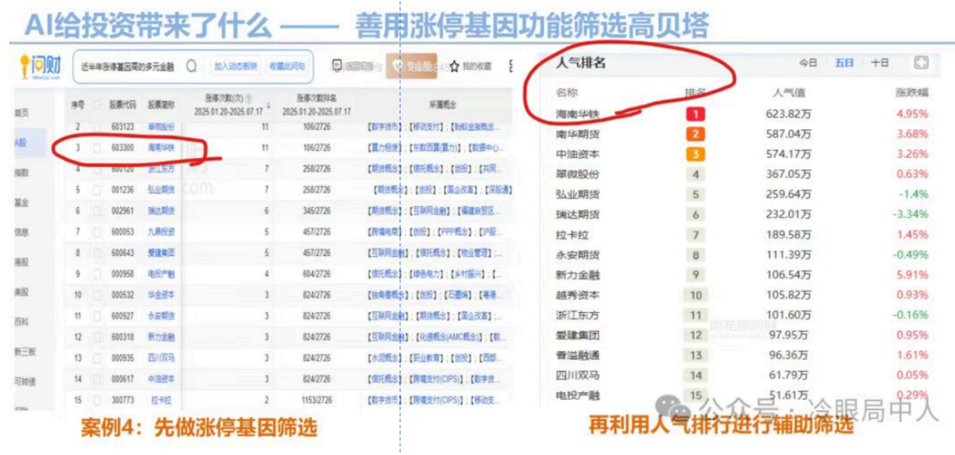Select 美股 in the left sidebar

(x=21, y=292)
